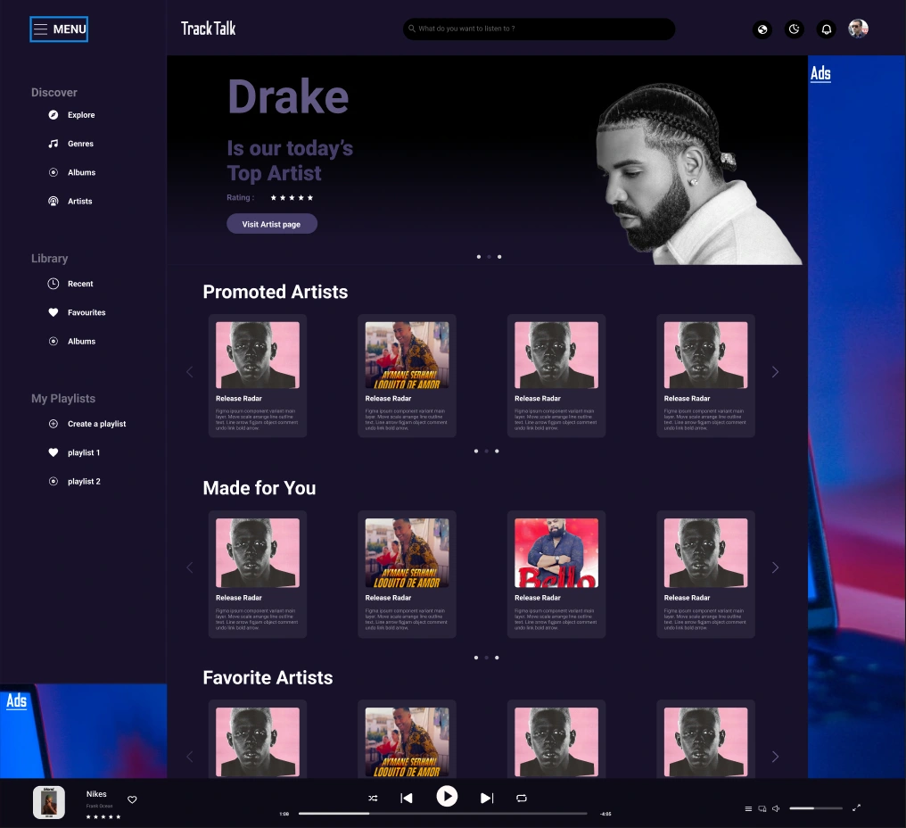Show previous Favorite Artists left chevron
The image size is (906, 828).
(x=190, y=757)
